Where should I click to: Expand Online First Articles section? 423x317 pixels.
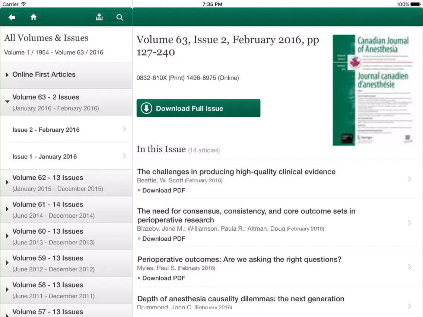coord(66,75)
